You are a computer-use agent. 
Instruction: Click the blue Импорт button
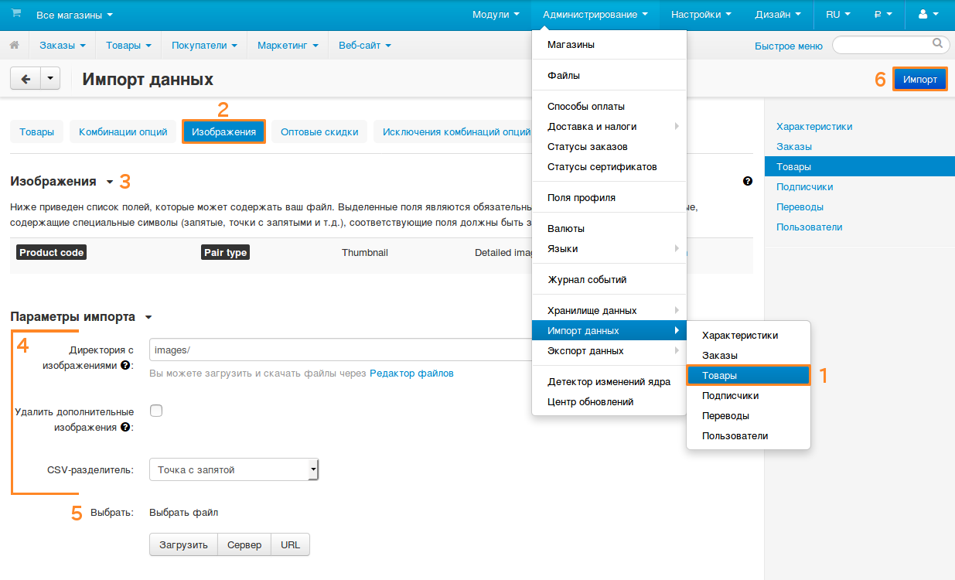coord(920,79)
